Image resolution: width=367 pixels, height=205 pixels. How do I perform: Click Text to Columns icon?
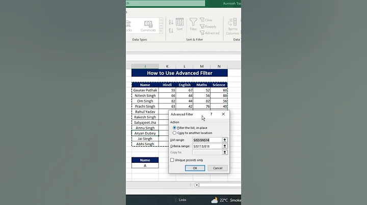232,26
